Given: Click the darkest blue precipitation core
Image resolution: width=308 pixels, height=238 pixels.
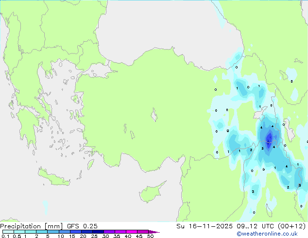Looking at the screenshot, I should [x=269, y=139].
